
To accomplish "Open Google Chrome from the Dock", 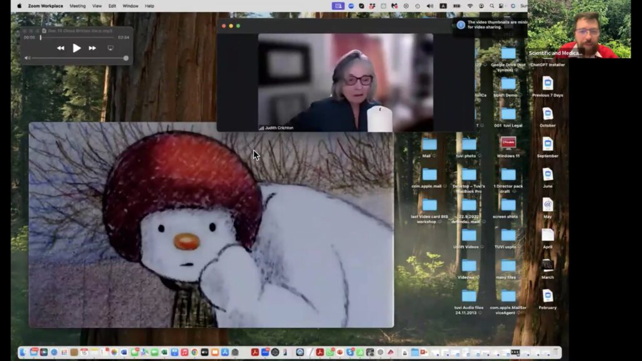I will click(194, 352).
